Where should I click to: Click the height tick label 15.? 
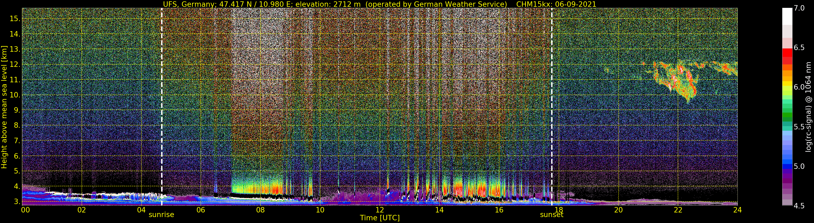[15, 19]
